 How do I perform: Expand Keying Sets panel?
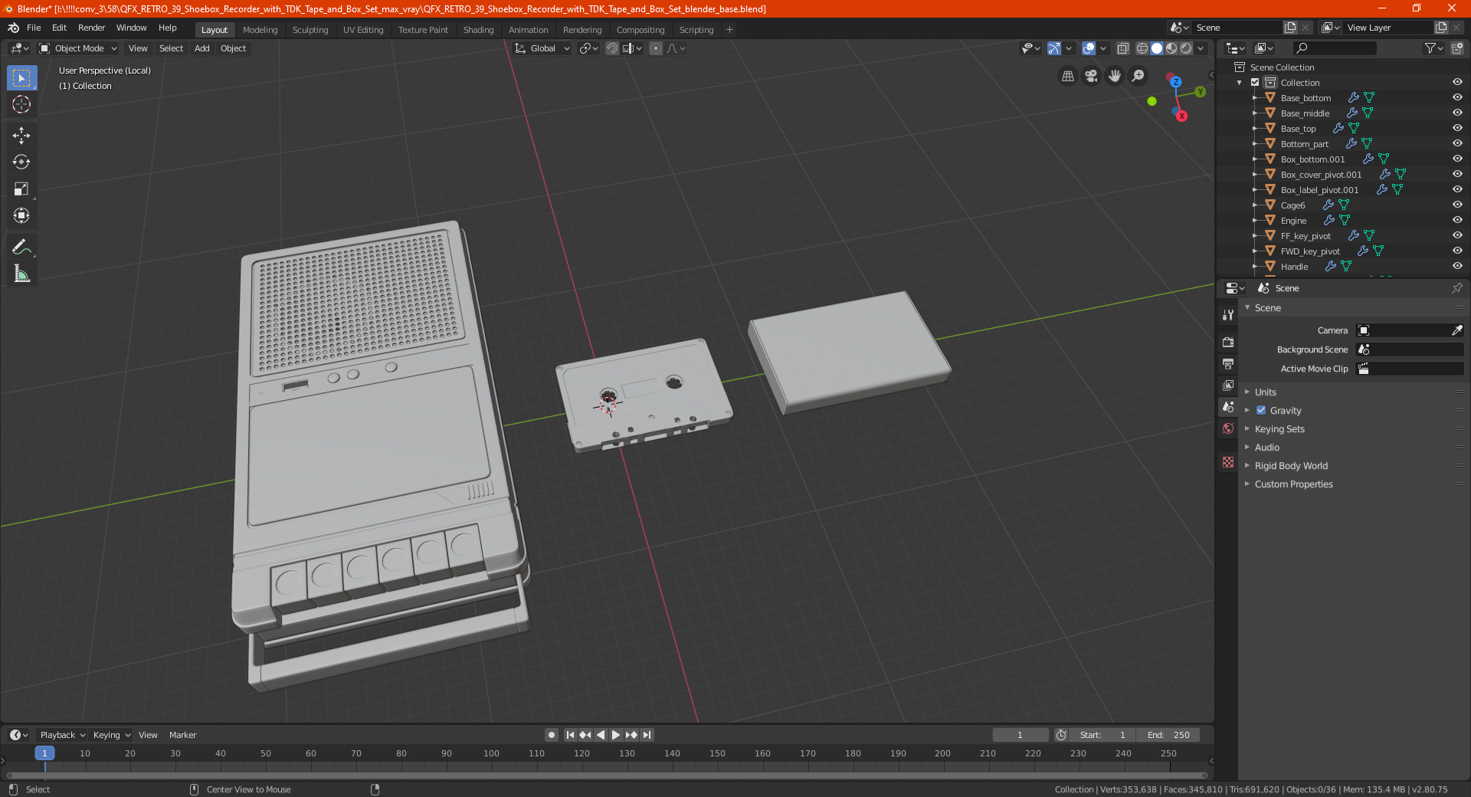click(x=1279, y=428)
